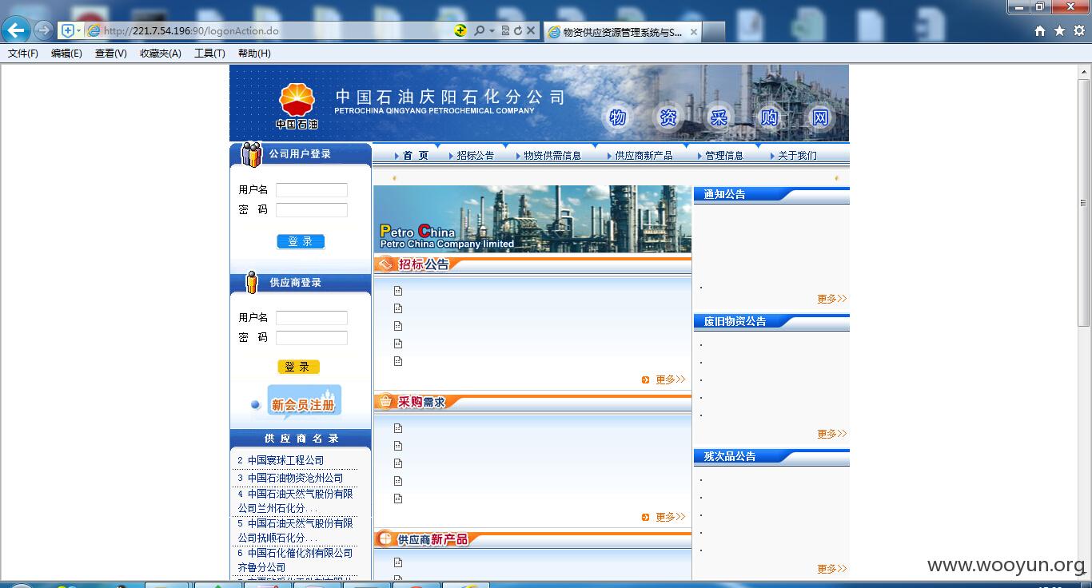Click 更多>> under the 废旧物资公告 panel
The image size is (1092, 588).
[x=831, y=434]
